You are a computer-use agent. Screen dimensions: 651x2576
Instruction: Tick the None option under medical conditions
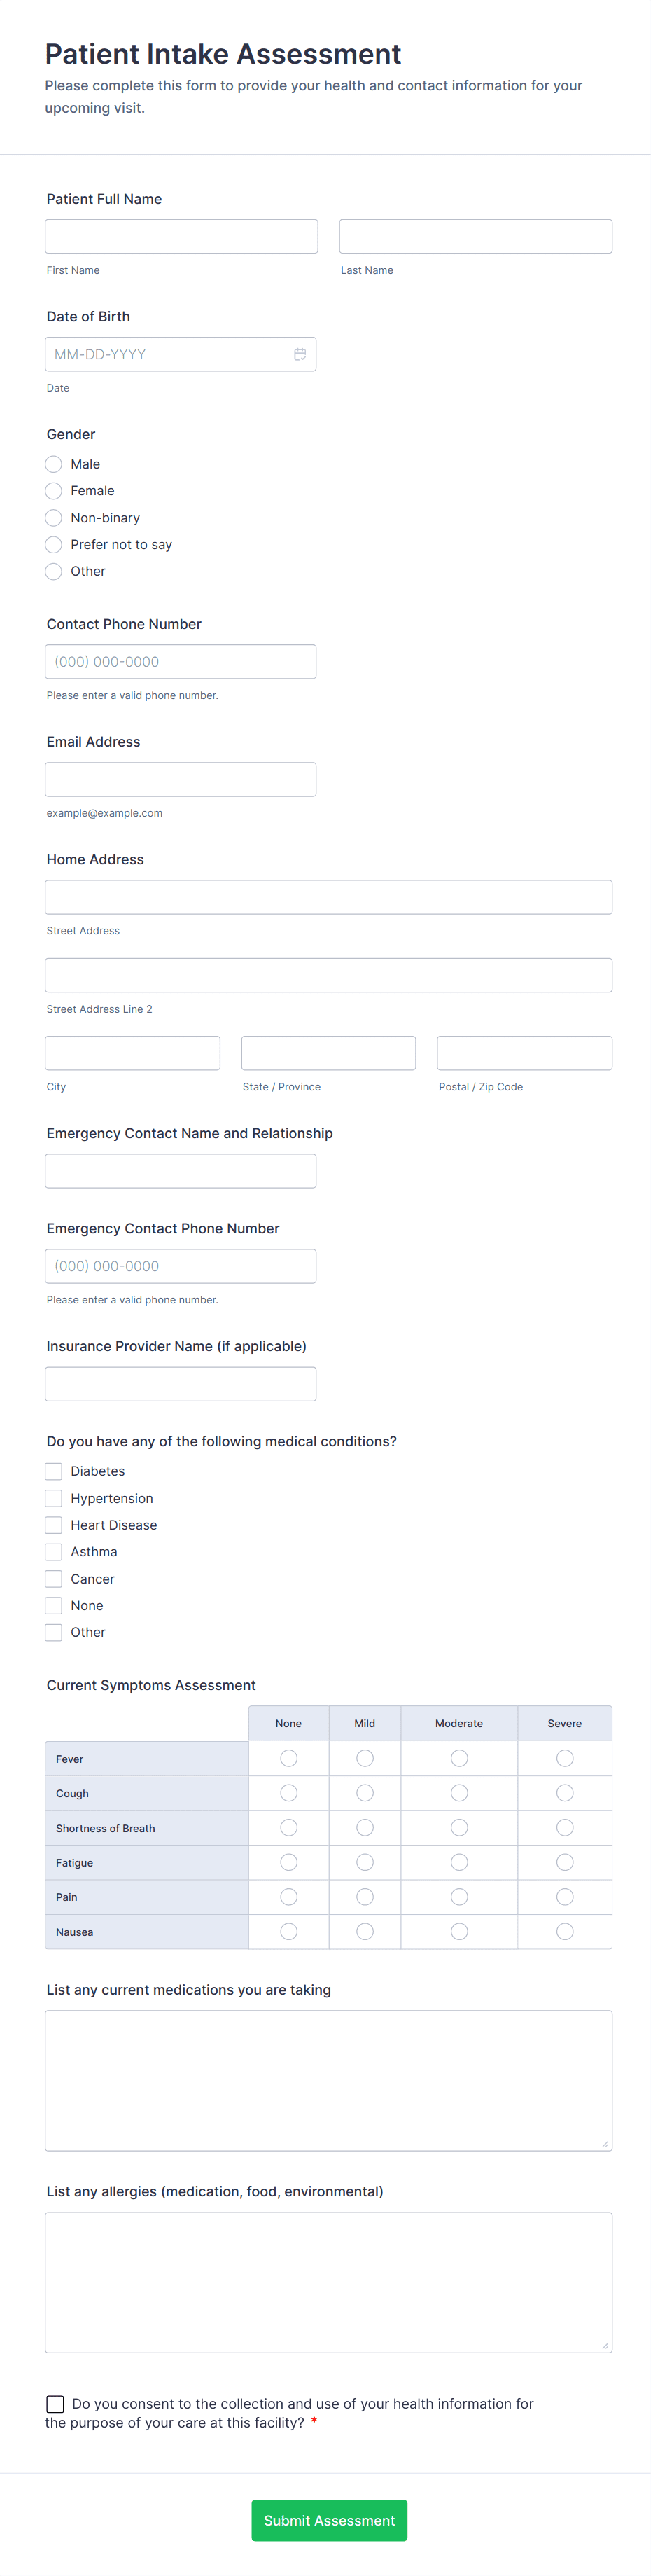(x=53, y=1605)
